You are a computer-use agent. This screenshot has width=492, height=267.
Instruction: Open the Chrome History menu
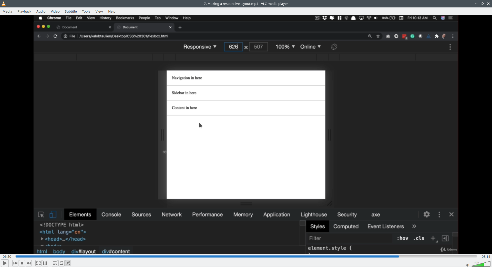pos(105,18)
